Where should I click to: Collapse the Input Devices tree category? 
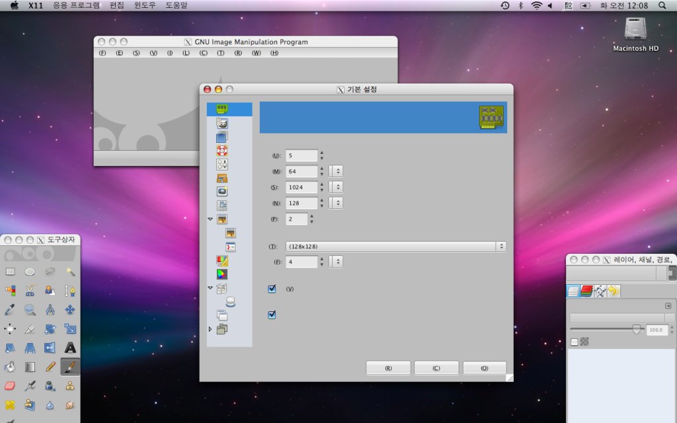point(210,288)
